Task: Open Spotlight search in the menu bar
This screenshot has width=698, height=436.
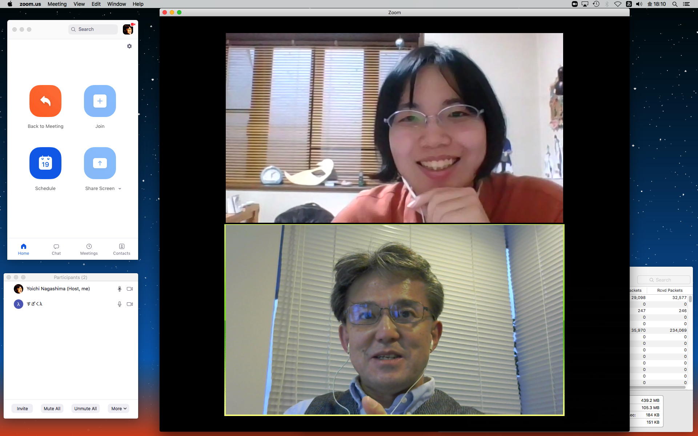Action: point(675,4)
